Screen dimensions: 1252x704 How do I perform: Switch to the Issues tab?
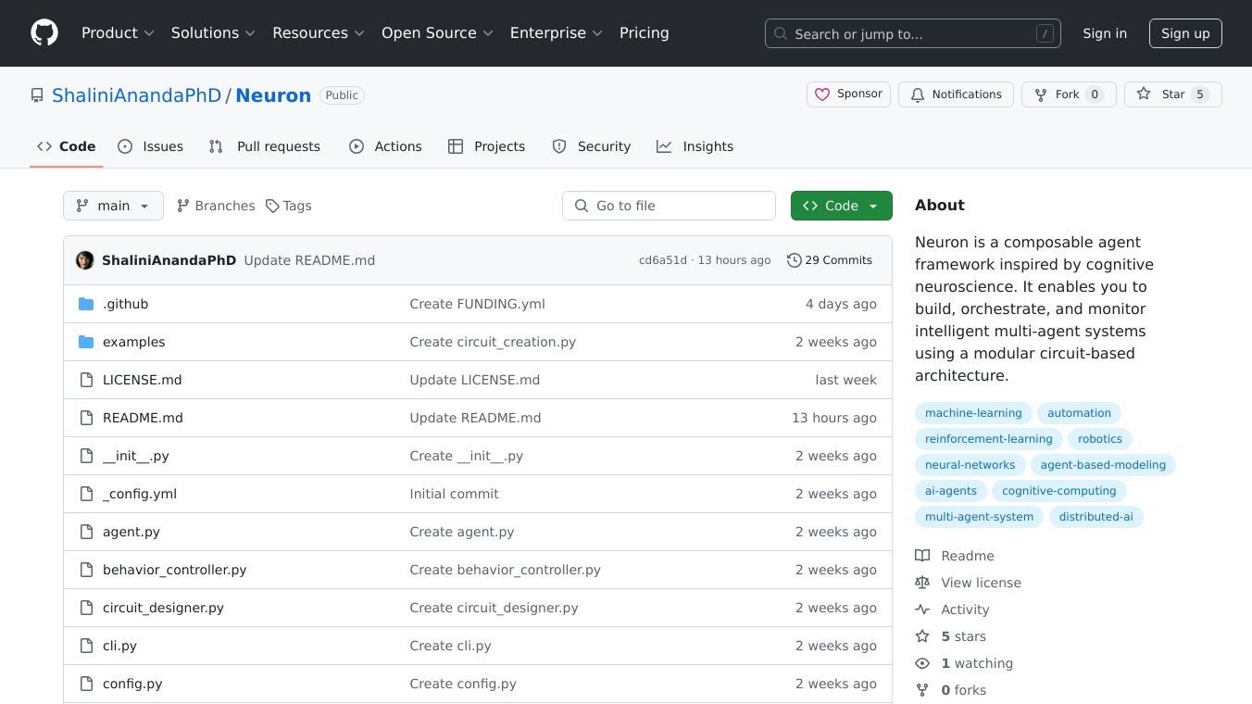click(151, 146)
